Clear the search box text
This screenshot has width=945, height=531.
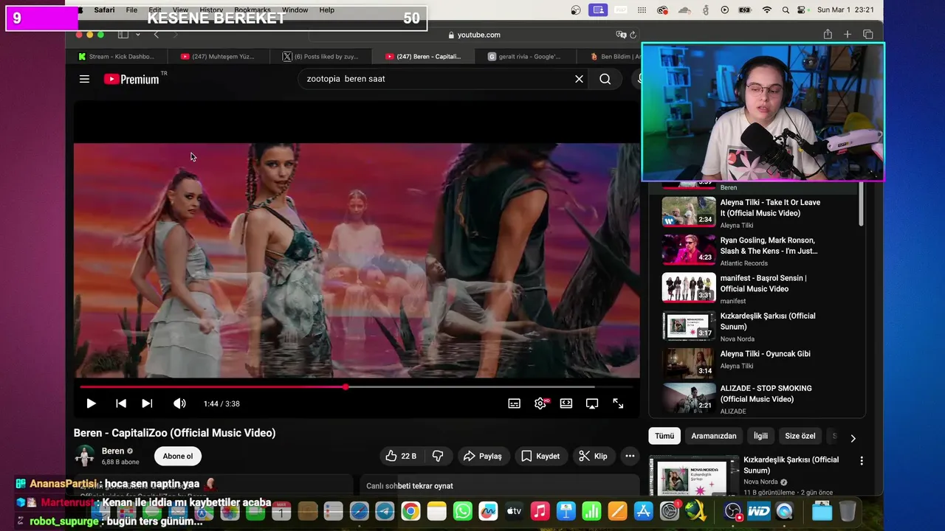pyautogui.click(x=579, y=79)
